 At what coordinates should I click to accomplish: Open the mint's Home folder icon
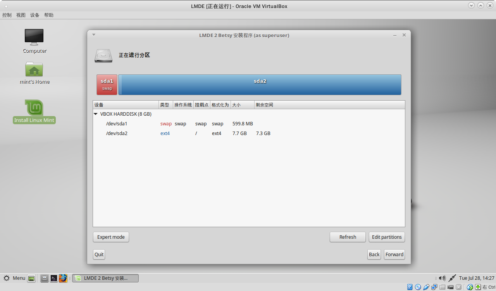tap(34, 69)
